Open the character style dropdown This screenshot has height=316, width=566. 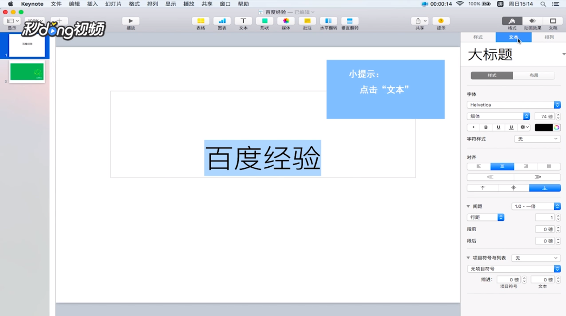click(537, 139)
